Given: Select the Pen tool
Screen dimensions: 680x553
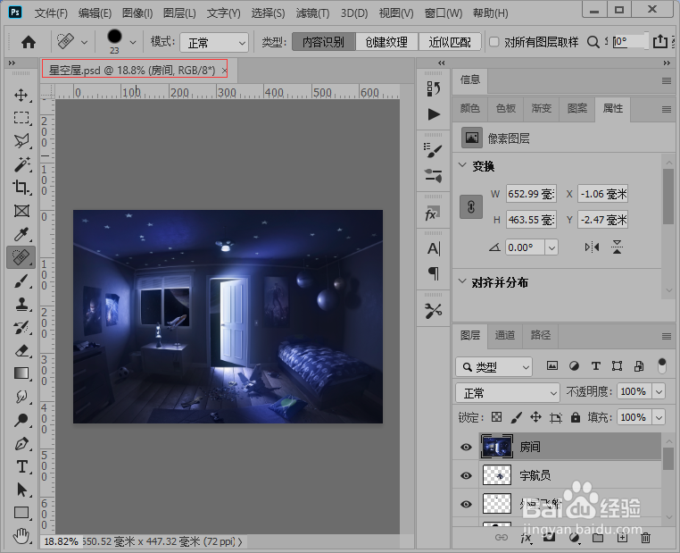Looking at the screenshot, I should point(21,444).
